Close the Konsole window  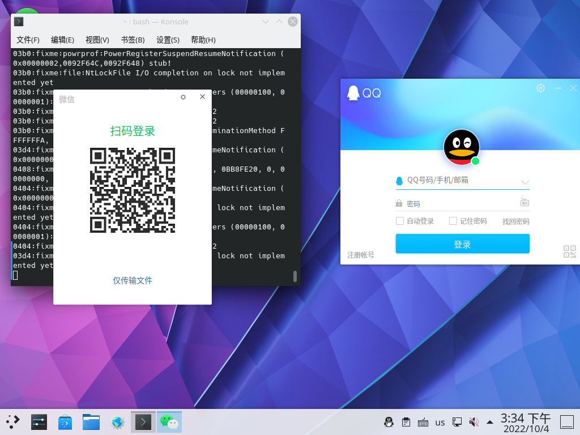pos(293,22)
